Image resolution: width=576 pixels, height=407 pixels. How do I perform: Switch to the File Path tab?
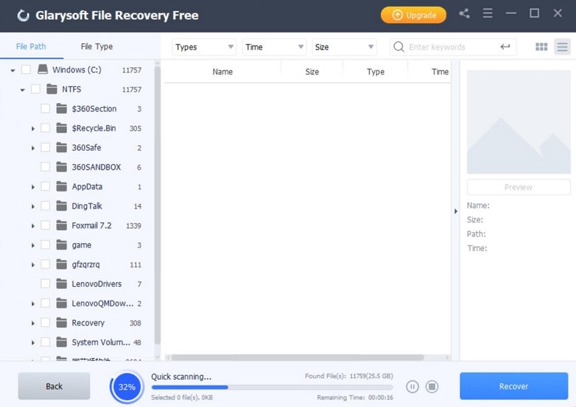click(x=31, y=46)
